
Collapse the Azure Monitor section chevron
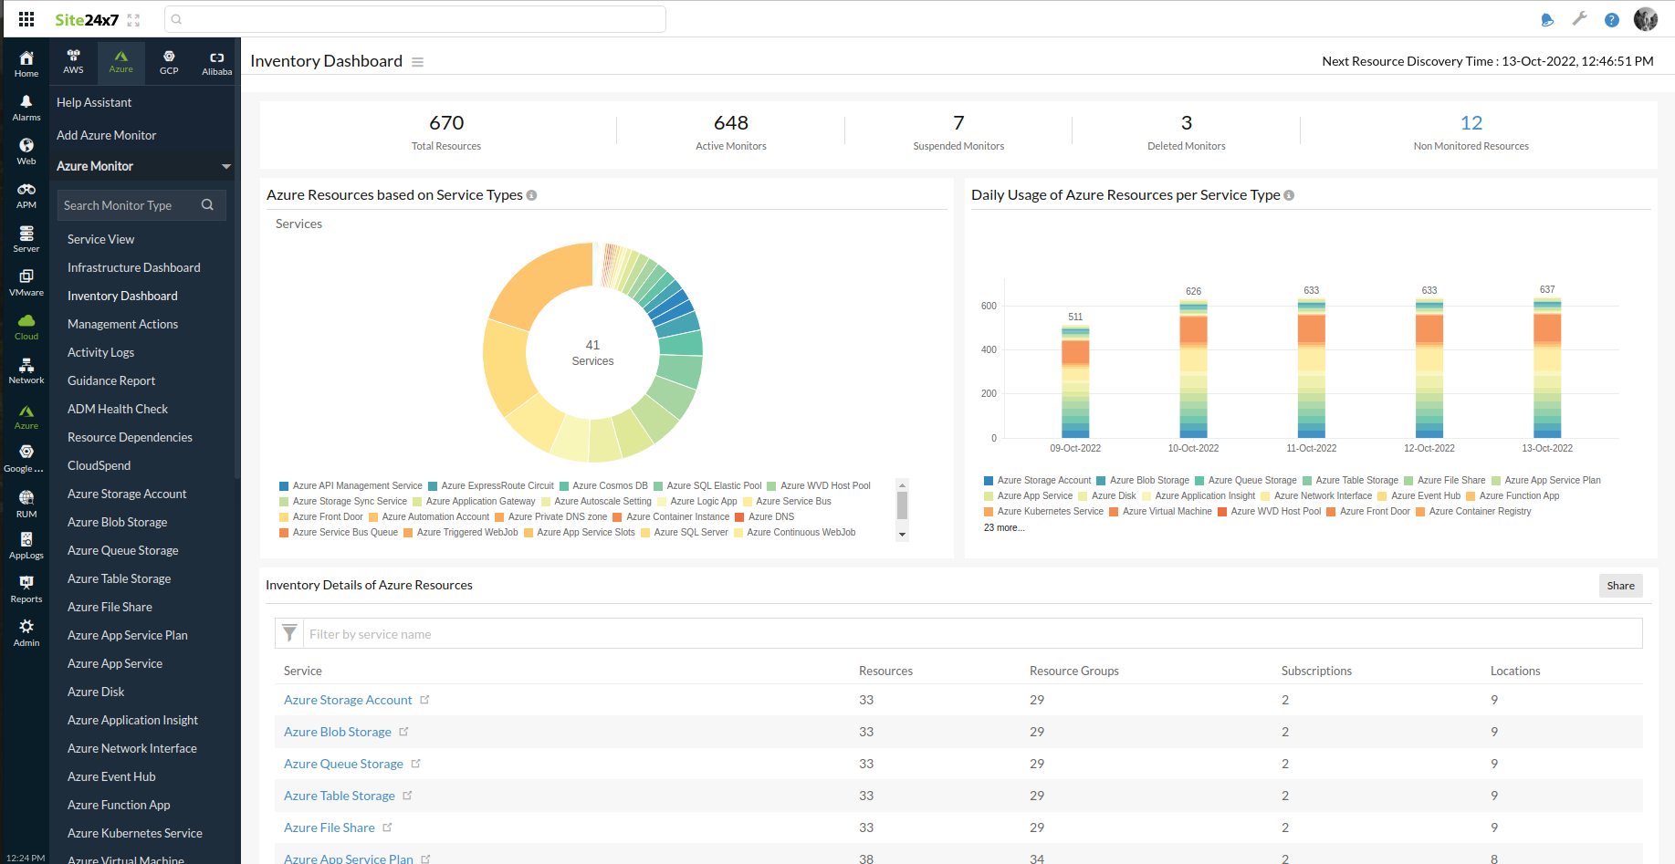click(x=226, y=166)
